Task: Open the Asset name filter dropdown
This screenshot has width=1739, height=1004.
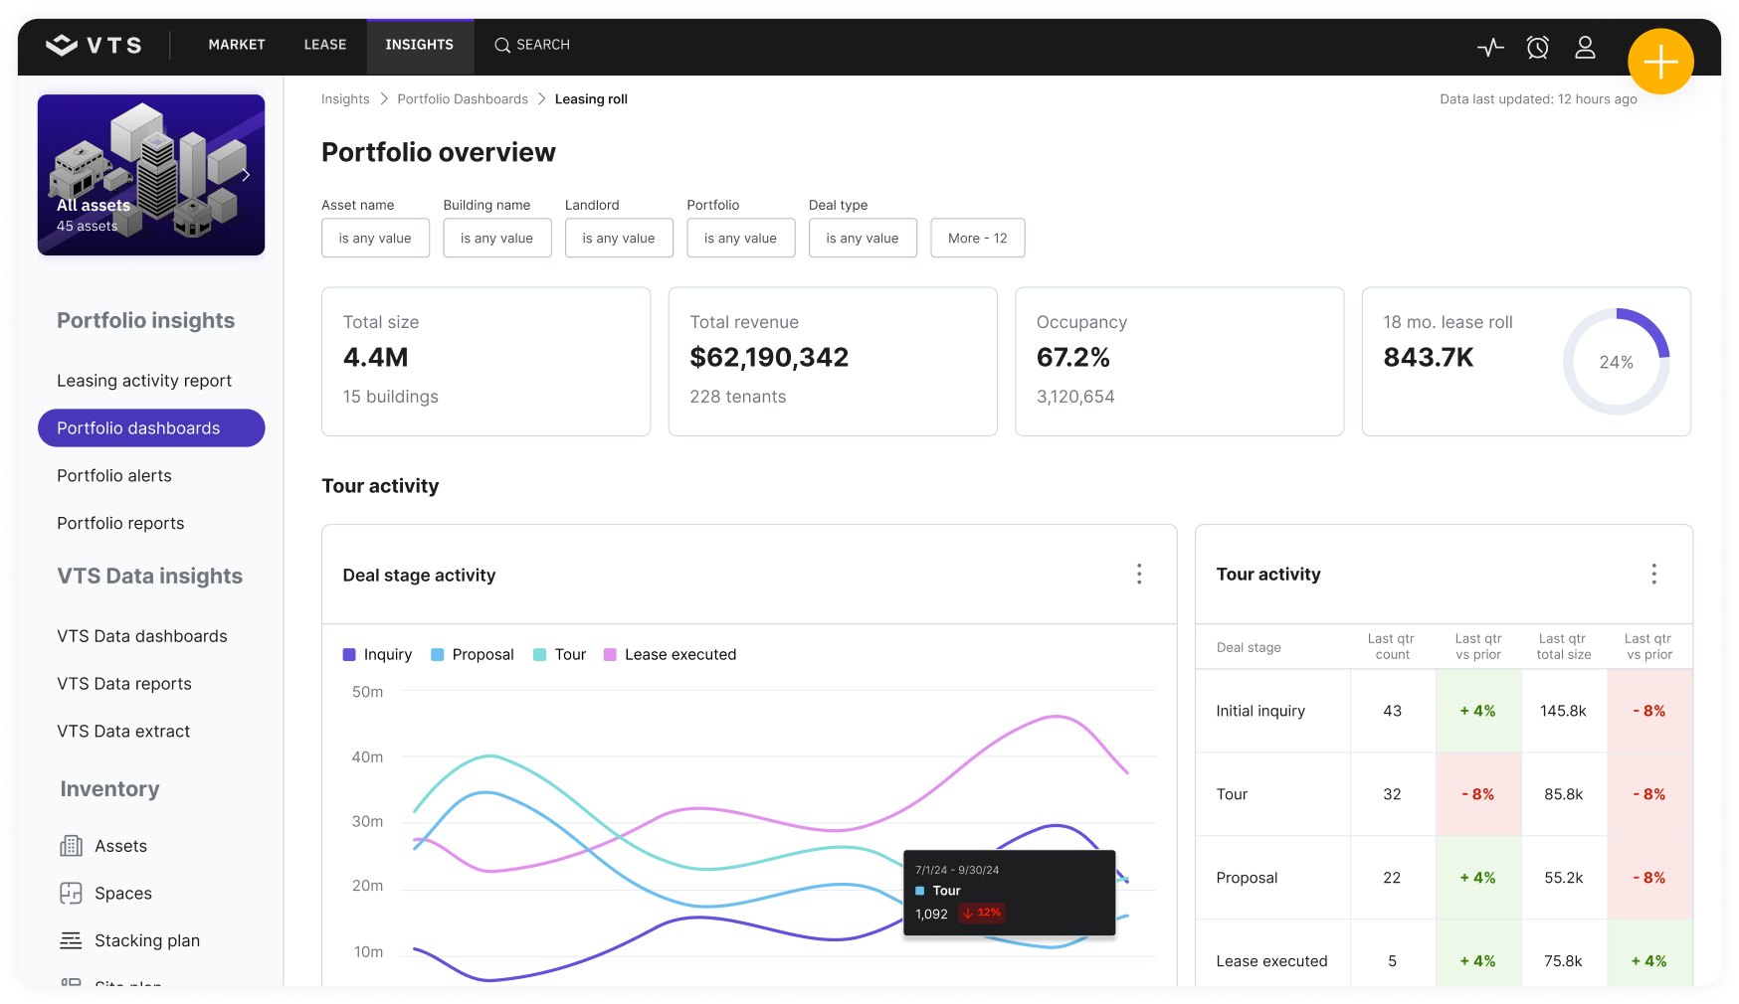Action: pos(375,238)
